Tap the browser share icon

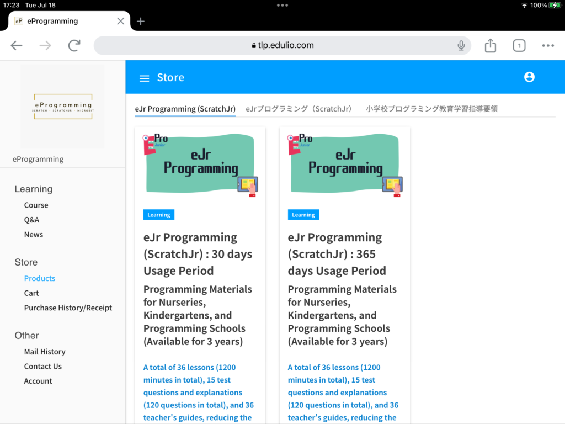point(490,45)
